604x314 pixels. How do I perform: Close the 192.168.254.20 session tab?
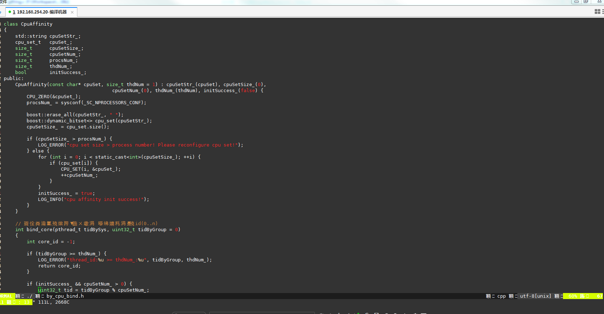pyautogui.click(x=72, y=12)
